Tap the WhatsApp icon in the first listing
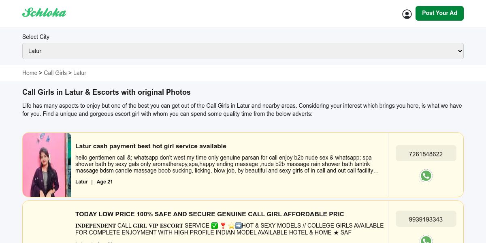This screenshot has height=243, width=486. 426,176
